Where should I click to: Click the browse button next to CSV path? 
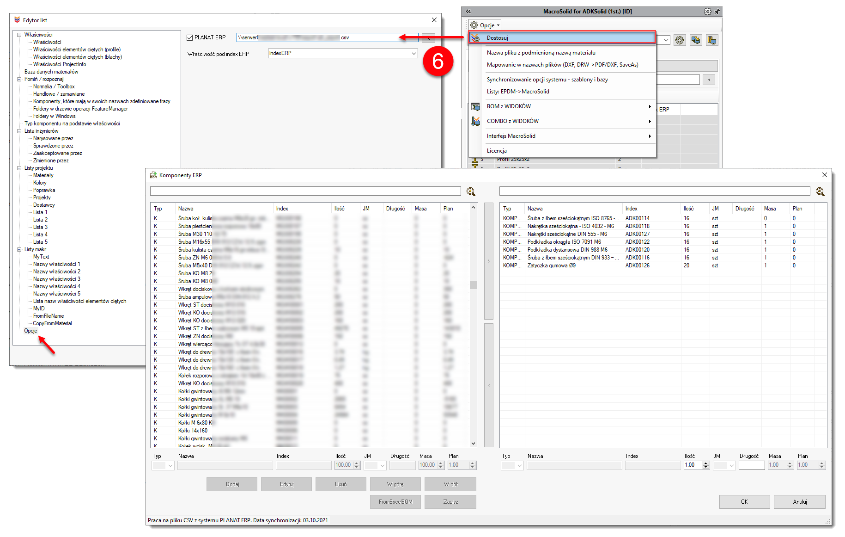(428, 38)
